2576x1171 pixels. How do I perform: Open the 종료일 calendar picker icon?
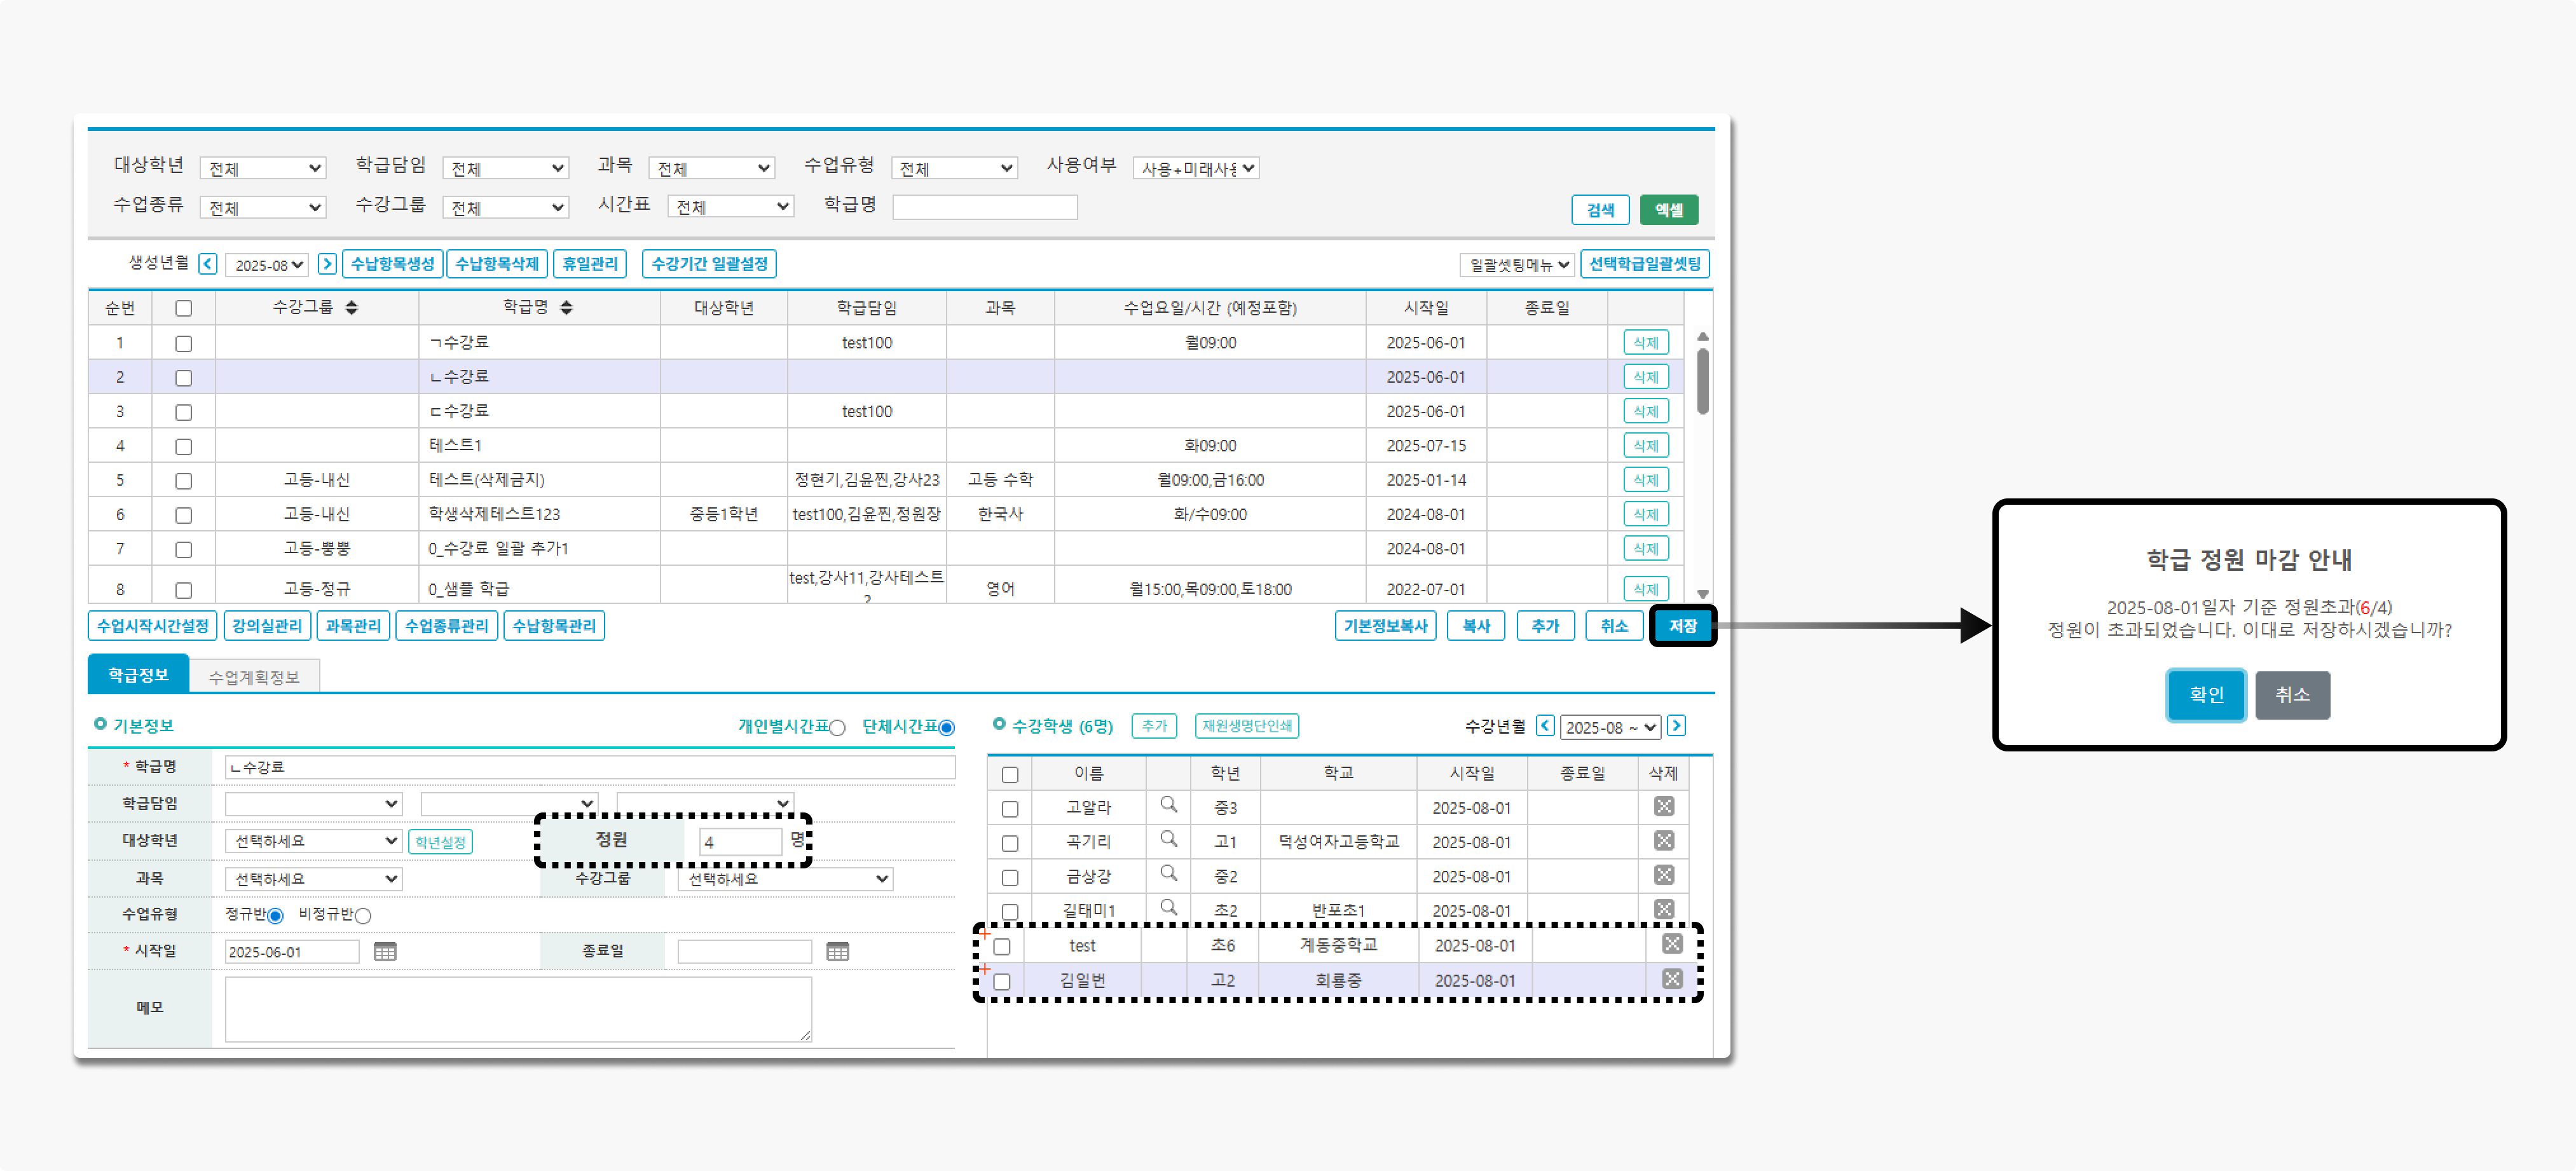[x=838, y=952]
